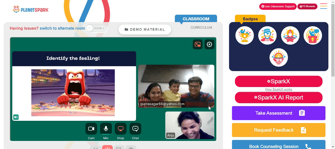Click How SparkX works link

(279, 89)
